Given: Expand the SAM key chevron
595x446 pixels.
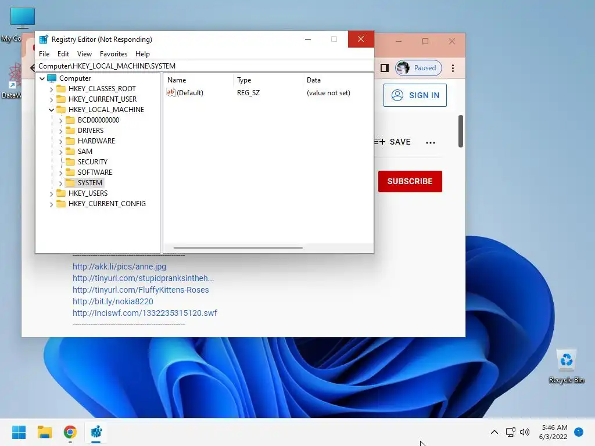Looking at the screenshot, I should pyautogui.click(x=60, y=152).
